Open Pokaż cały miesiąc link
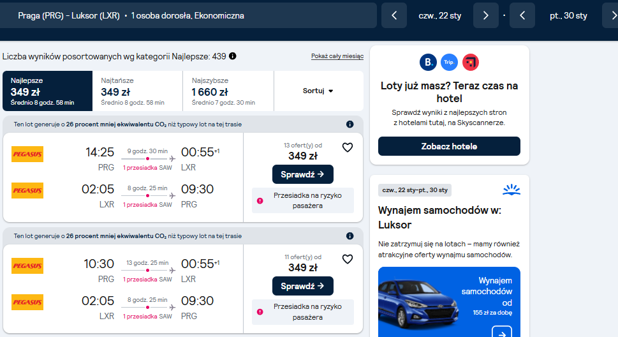 coord(337,56)
